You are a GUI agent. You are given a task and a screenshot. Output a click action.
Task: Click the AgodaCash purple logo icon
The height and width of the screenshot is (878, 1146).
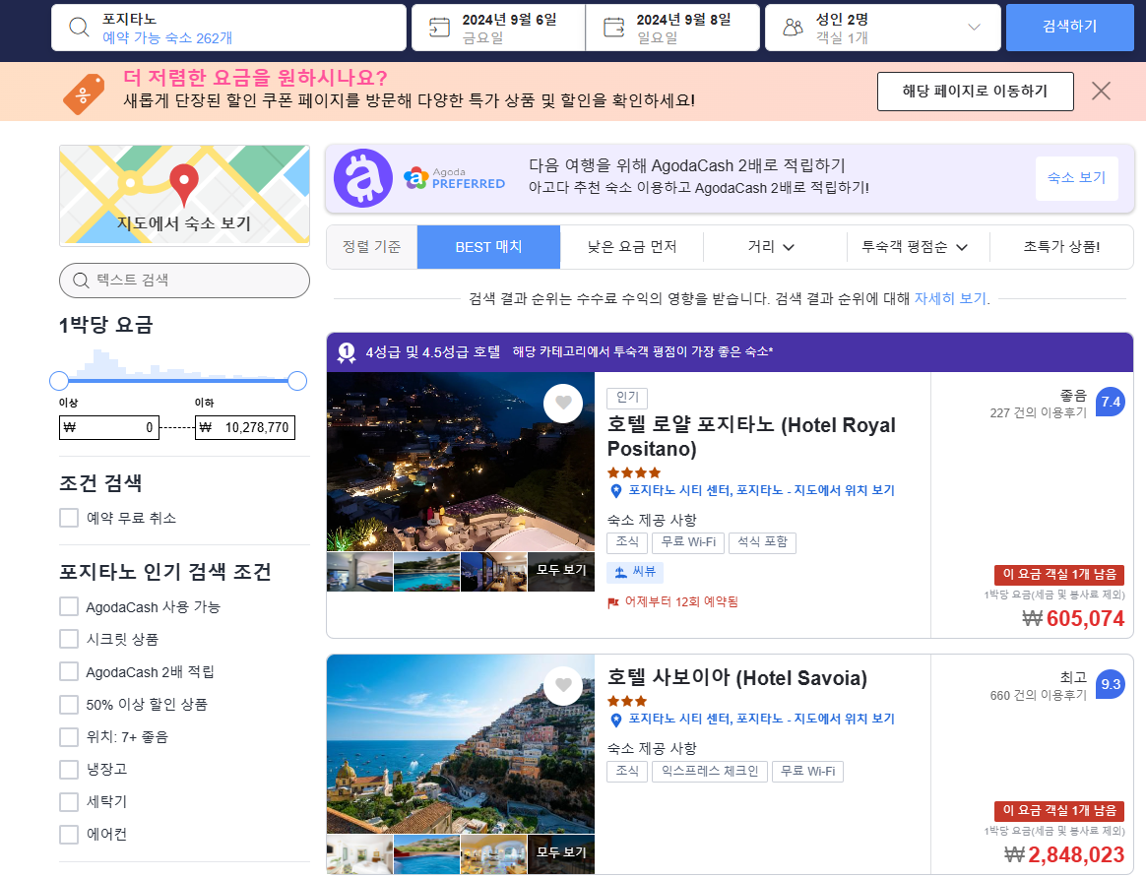[x=362, y=180]
